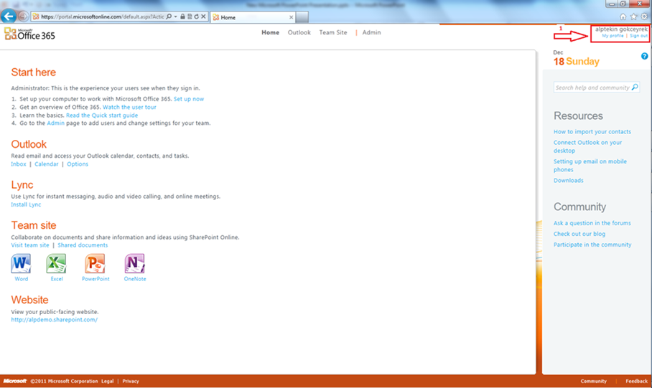Refresh the page from the address bar

tap(196, 16)
